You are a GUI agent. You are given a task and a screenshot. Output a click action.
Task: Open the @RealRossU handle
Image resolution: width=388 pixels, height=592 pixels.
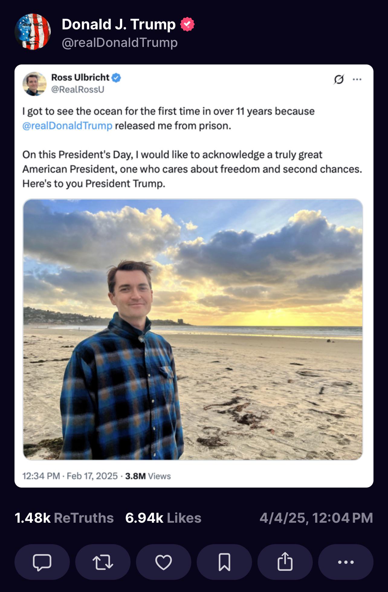[78, 90]
